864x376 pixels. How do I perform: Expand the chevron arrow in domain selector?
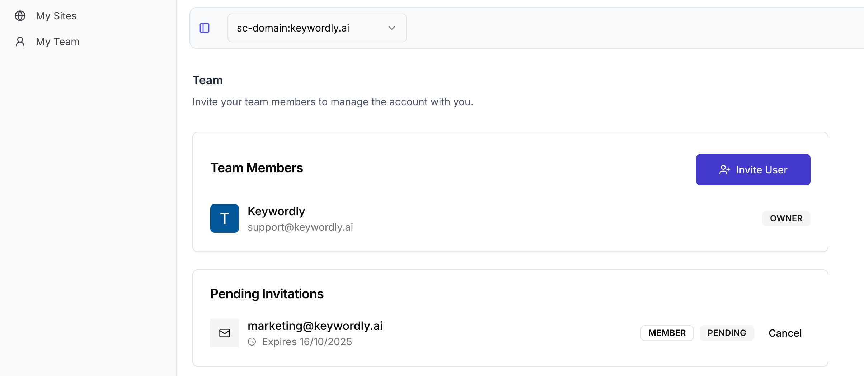(392, 28)
